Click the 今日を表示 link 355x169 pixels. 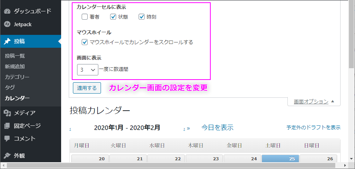pyautogui.click(x=217, y=128)
